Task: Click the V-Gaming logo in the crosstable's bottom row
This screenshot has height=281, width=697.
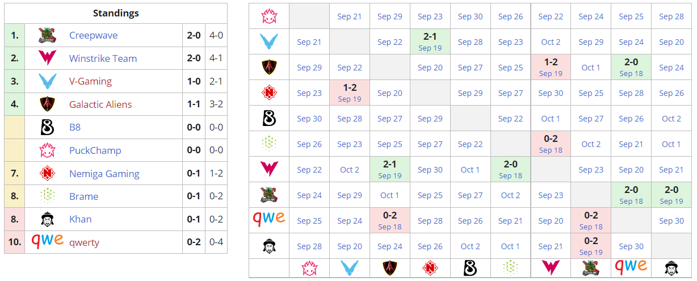Action: pyautogui.click(x=349, y=267)
